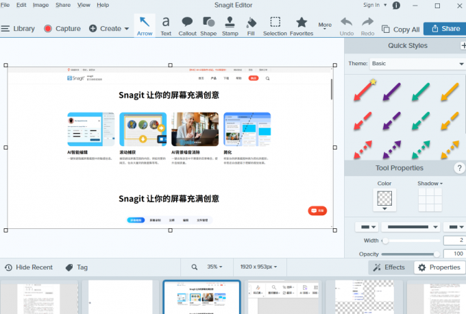Open the Image menu
Viewport: 466px width, 314px height.
[x=40, y=5]
